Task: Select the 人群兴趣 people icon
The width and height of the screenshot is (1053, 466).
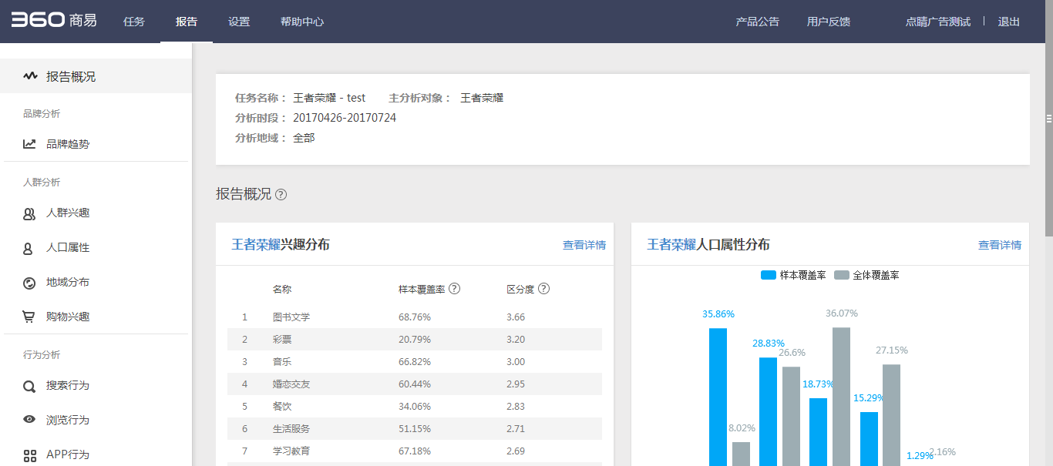Action: coord(29,213)
